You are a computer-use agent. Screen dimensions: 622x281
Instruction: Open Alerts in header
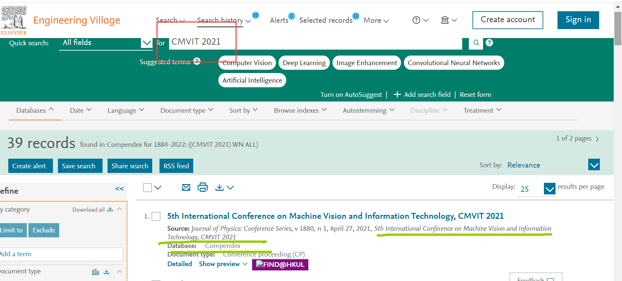coord(279,20)
